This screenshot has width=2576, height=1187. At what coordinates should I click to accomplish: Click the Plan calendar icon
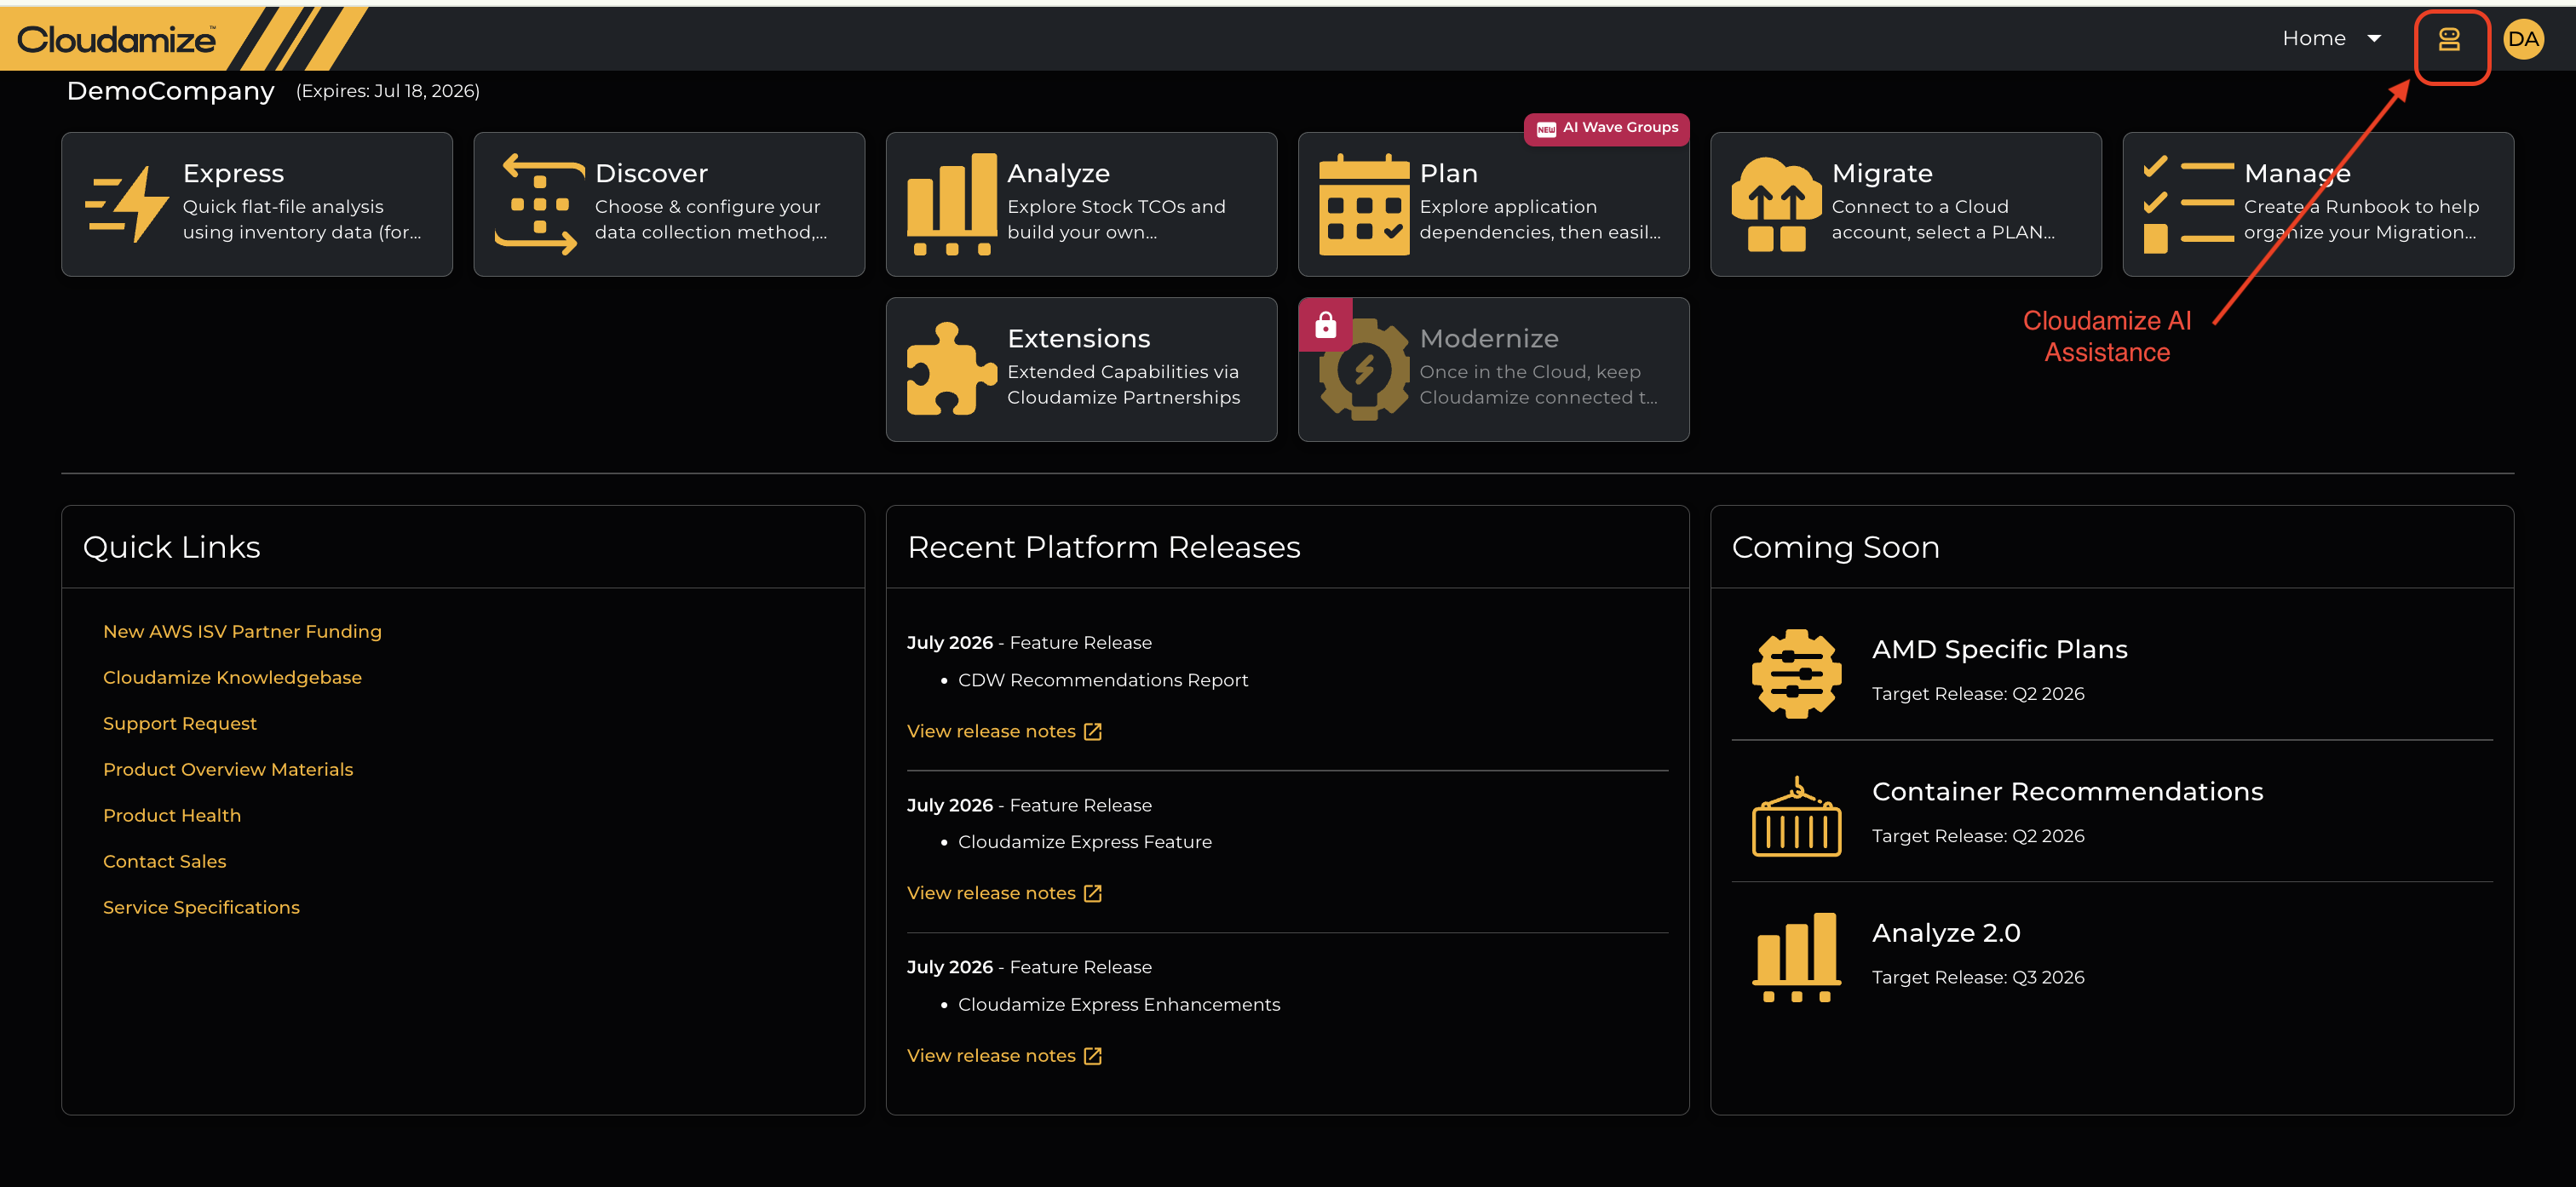coord(1364,204)
